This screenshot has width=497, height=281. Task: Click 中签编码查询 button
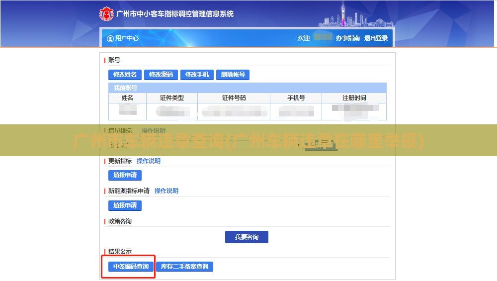(x=131, y=267)
